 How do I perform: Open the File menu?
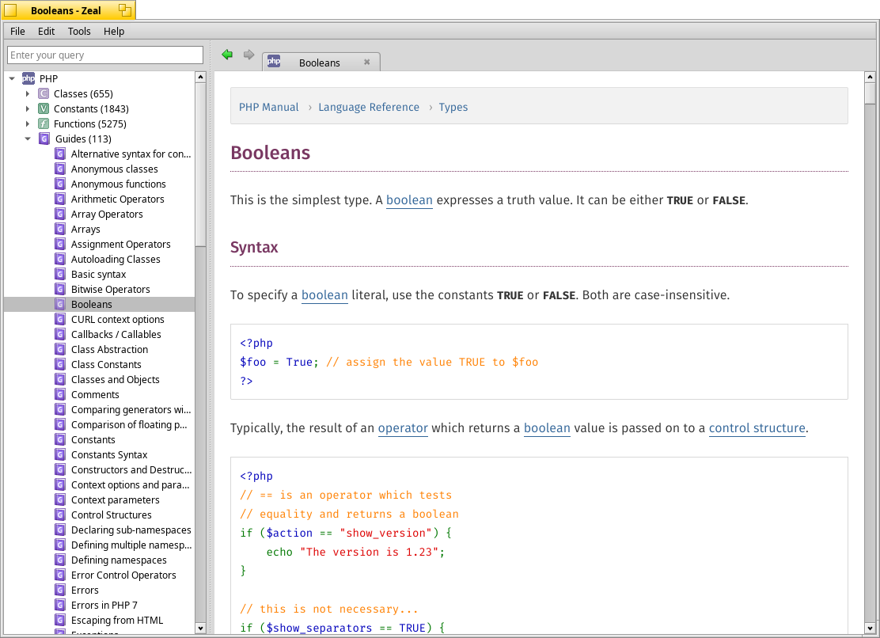[x=18, y=32]
